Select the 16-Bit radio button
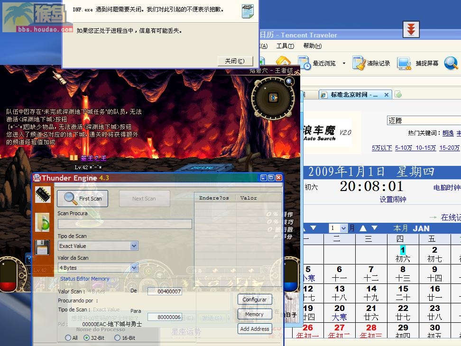Image resolution: width=461 pixels, height=346 pixels. tap(117, 338)
